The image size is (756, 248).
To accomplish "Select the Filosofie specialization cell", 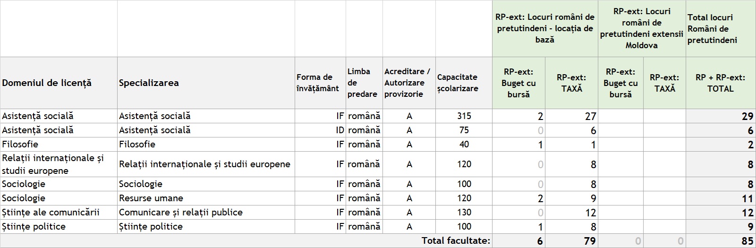I will tap(206, 144).
